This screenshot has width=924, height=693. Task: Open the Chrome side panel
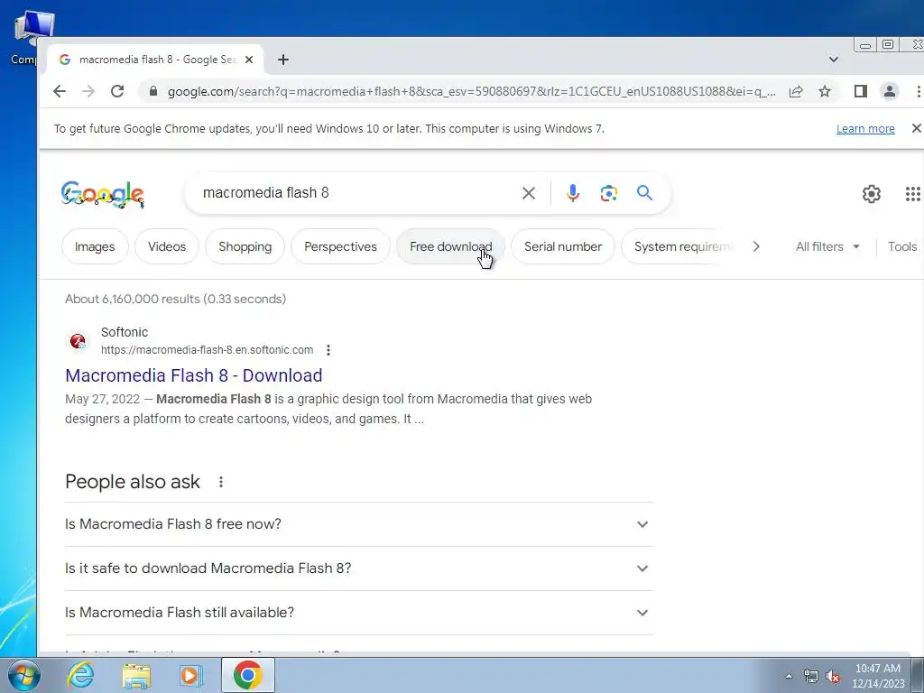coord(860,91)
